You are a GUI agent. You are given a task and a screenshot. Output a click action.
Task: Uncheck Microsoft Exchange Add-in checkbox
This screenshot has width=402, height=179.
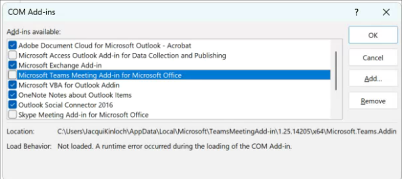pos(12,65)
